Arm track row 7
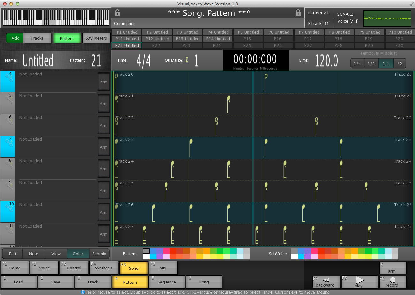The width and height of the screenshot is (415, 295). (104, 147)
